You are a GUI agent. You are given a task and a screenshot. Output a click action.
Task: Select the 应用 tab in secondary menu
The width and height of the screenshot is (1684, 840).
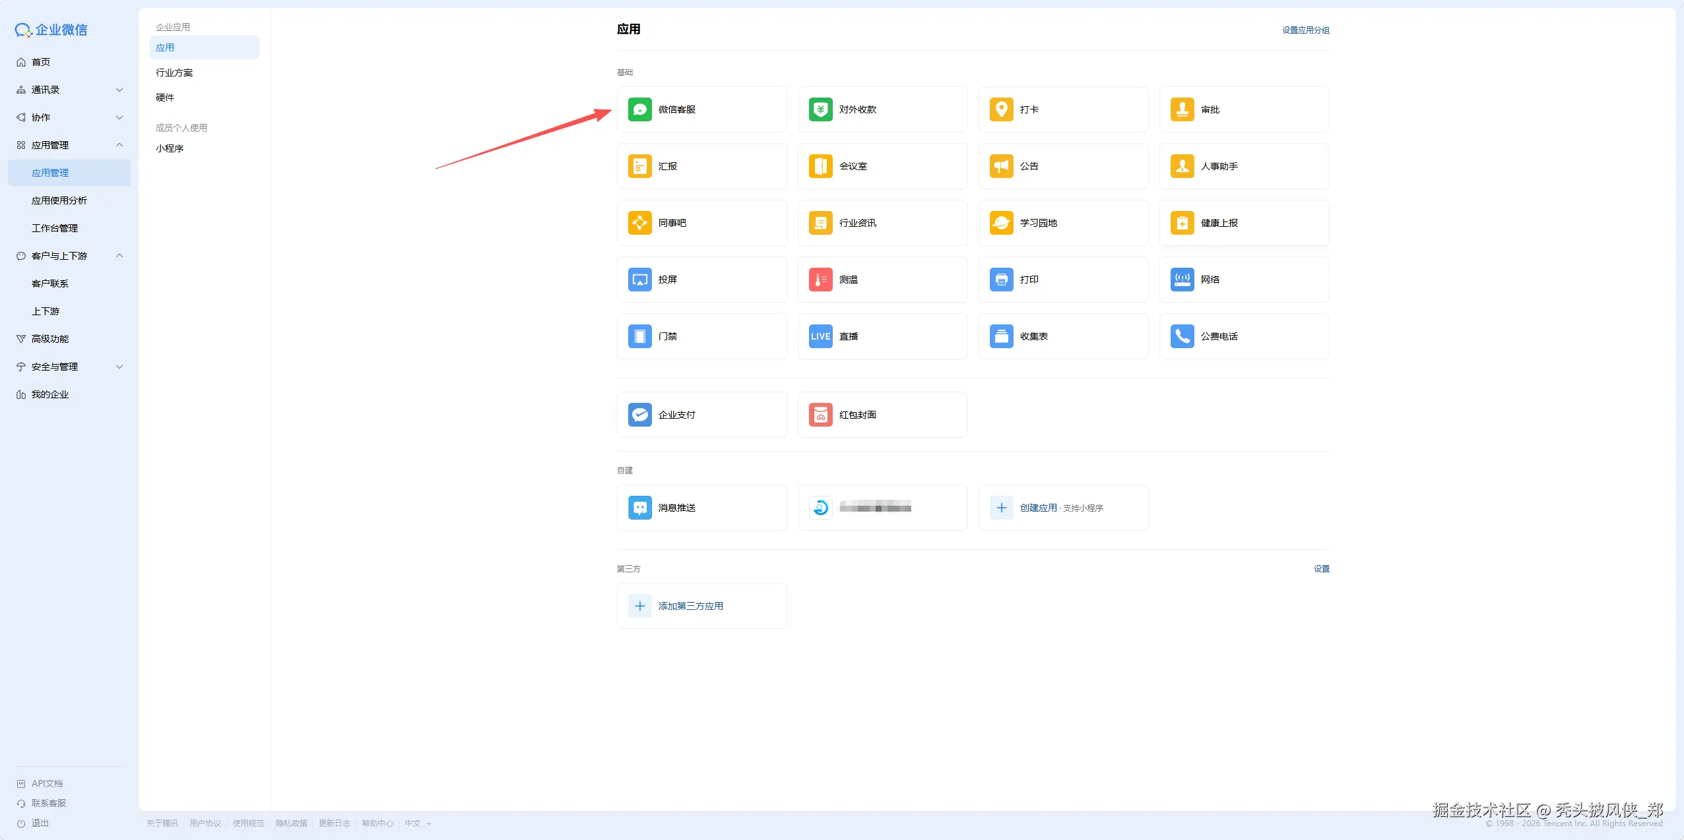pyautogui.click(x=204, y=47)
